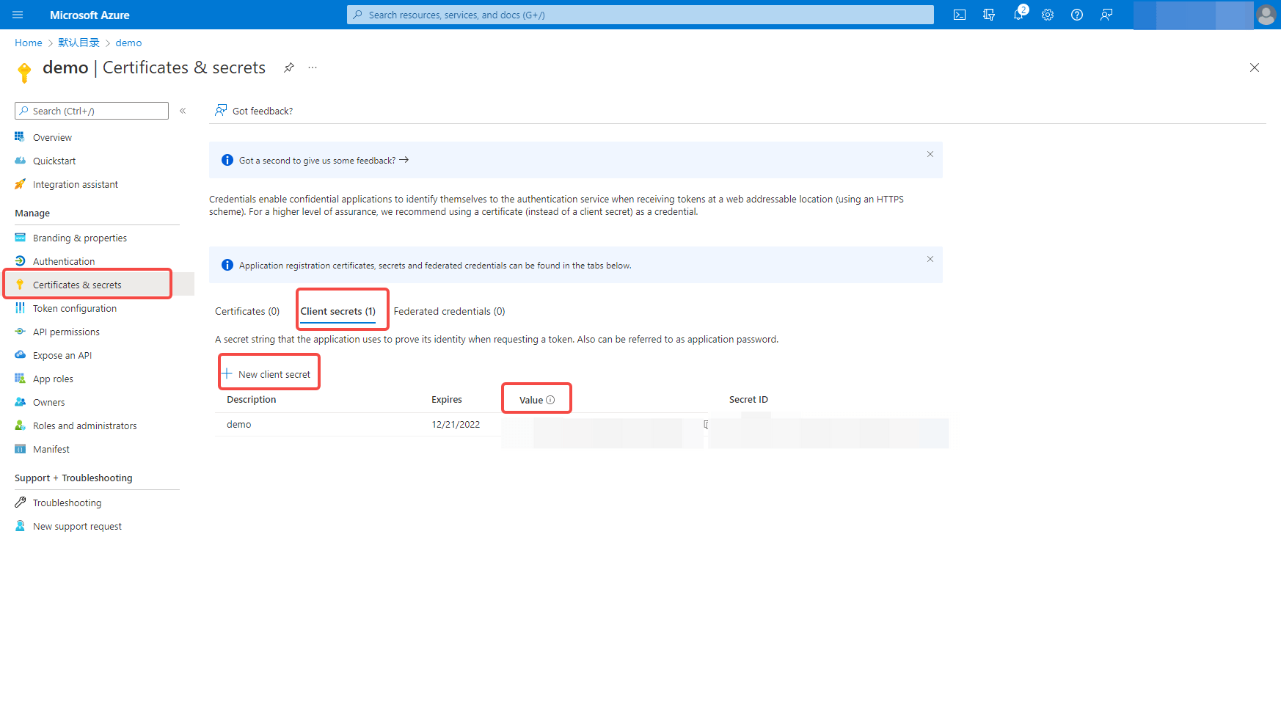Dismiss the application registration info banner
Viewport: 1281px width, 705px height.
[930, 259]
